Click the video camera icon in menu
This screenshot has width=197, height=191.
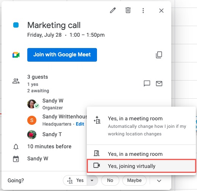(x=97, y=165)
